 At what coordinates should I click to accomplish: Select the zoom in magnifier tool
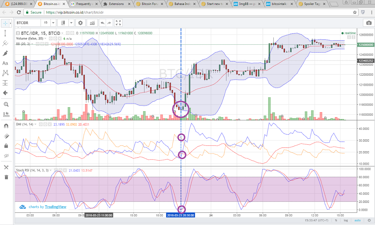click(x=6, y=104)
